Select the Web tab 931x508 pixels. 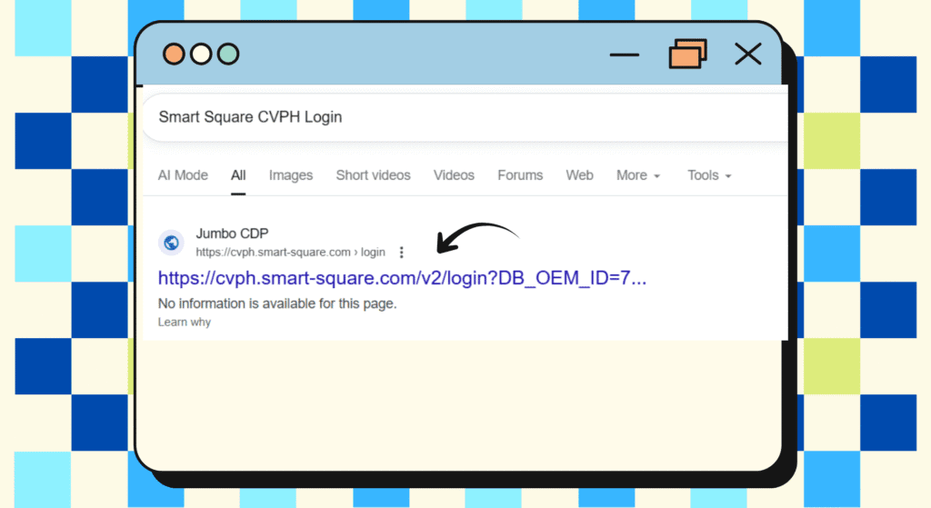pyautogui.click(x=579, y=175)
